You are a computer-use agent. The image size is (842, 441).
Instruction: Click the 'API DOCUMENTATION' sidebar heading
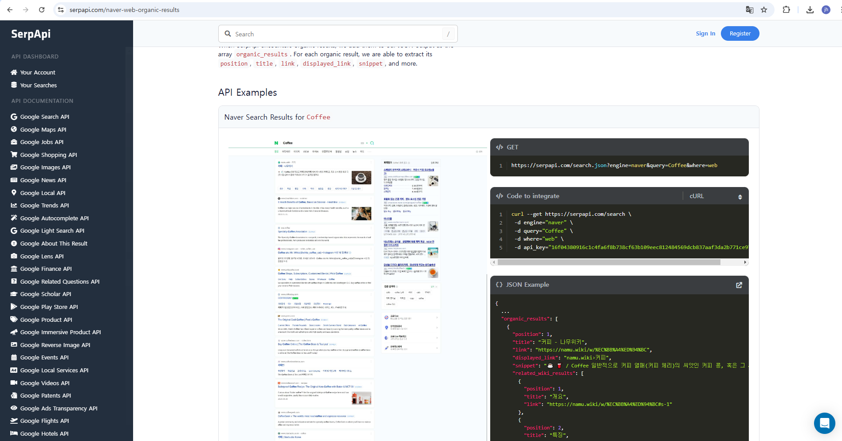(x=43, y=101)
